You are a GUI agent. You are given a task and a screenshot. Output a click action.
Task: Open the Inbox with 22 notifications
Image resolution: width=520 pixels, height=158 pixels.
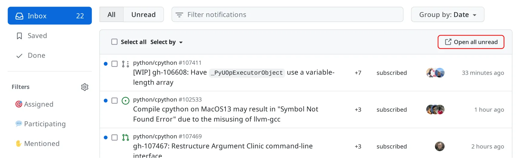point(50,16)
